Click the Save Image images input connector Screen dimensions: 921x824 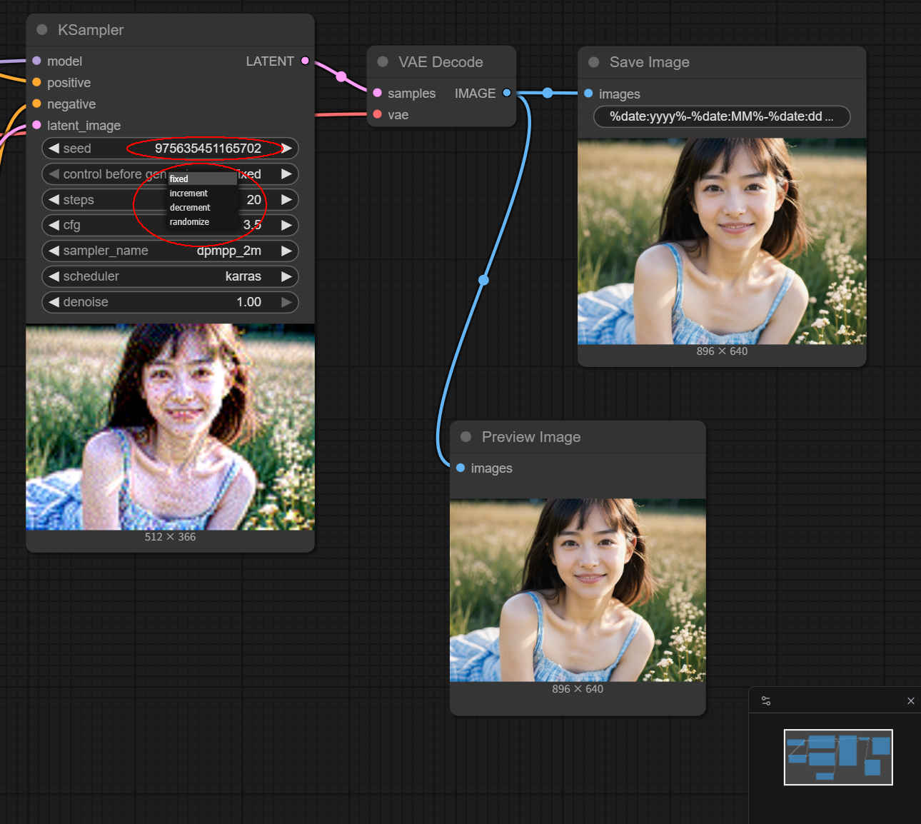pyautogui.click(x=588, y=94)
